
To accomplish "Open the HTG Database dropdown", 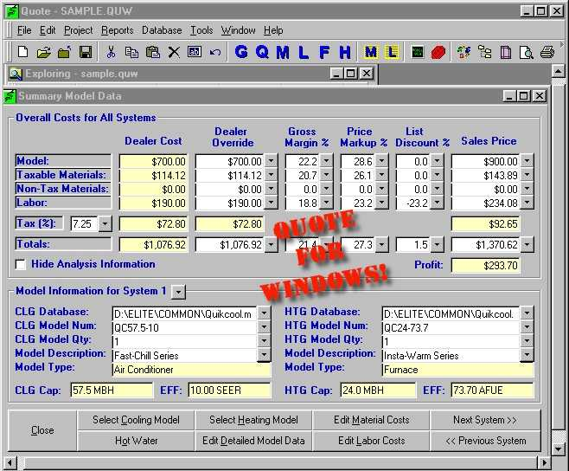I will click(x=527, y=313).
